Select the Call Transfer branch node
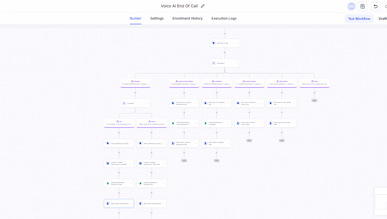The height and width of the screenshot is (219, 387). [282, 83]
